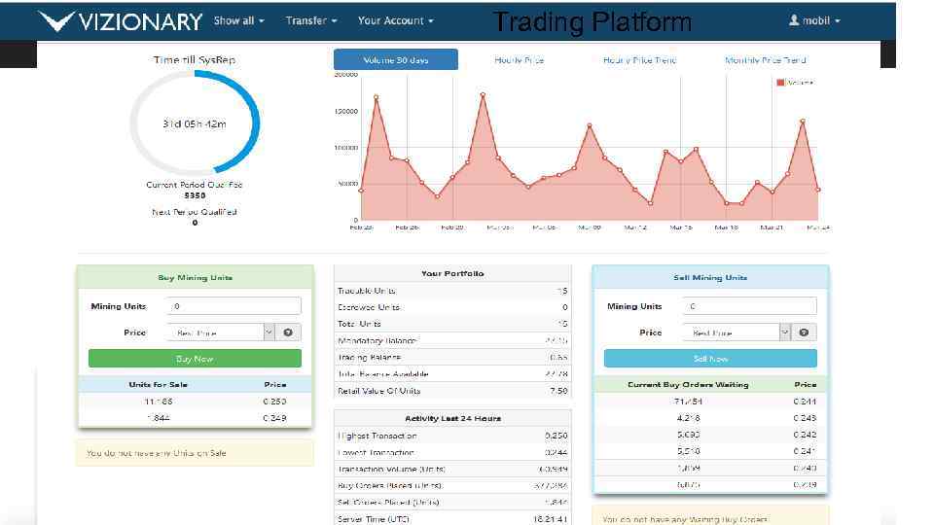Select the units for sale row priced 0.249
Image resolution: width=934 pixels, height=525 pixels.
195,418
